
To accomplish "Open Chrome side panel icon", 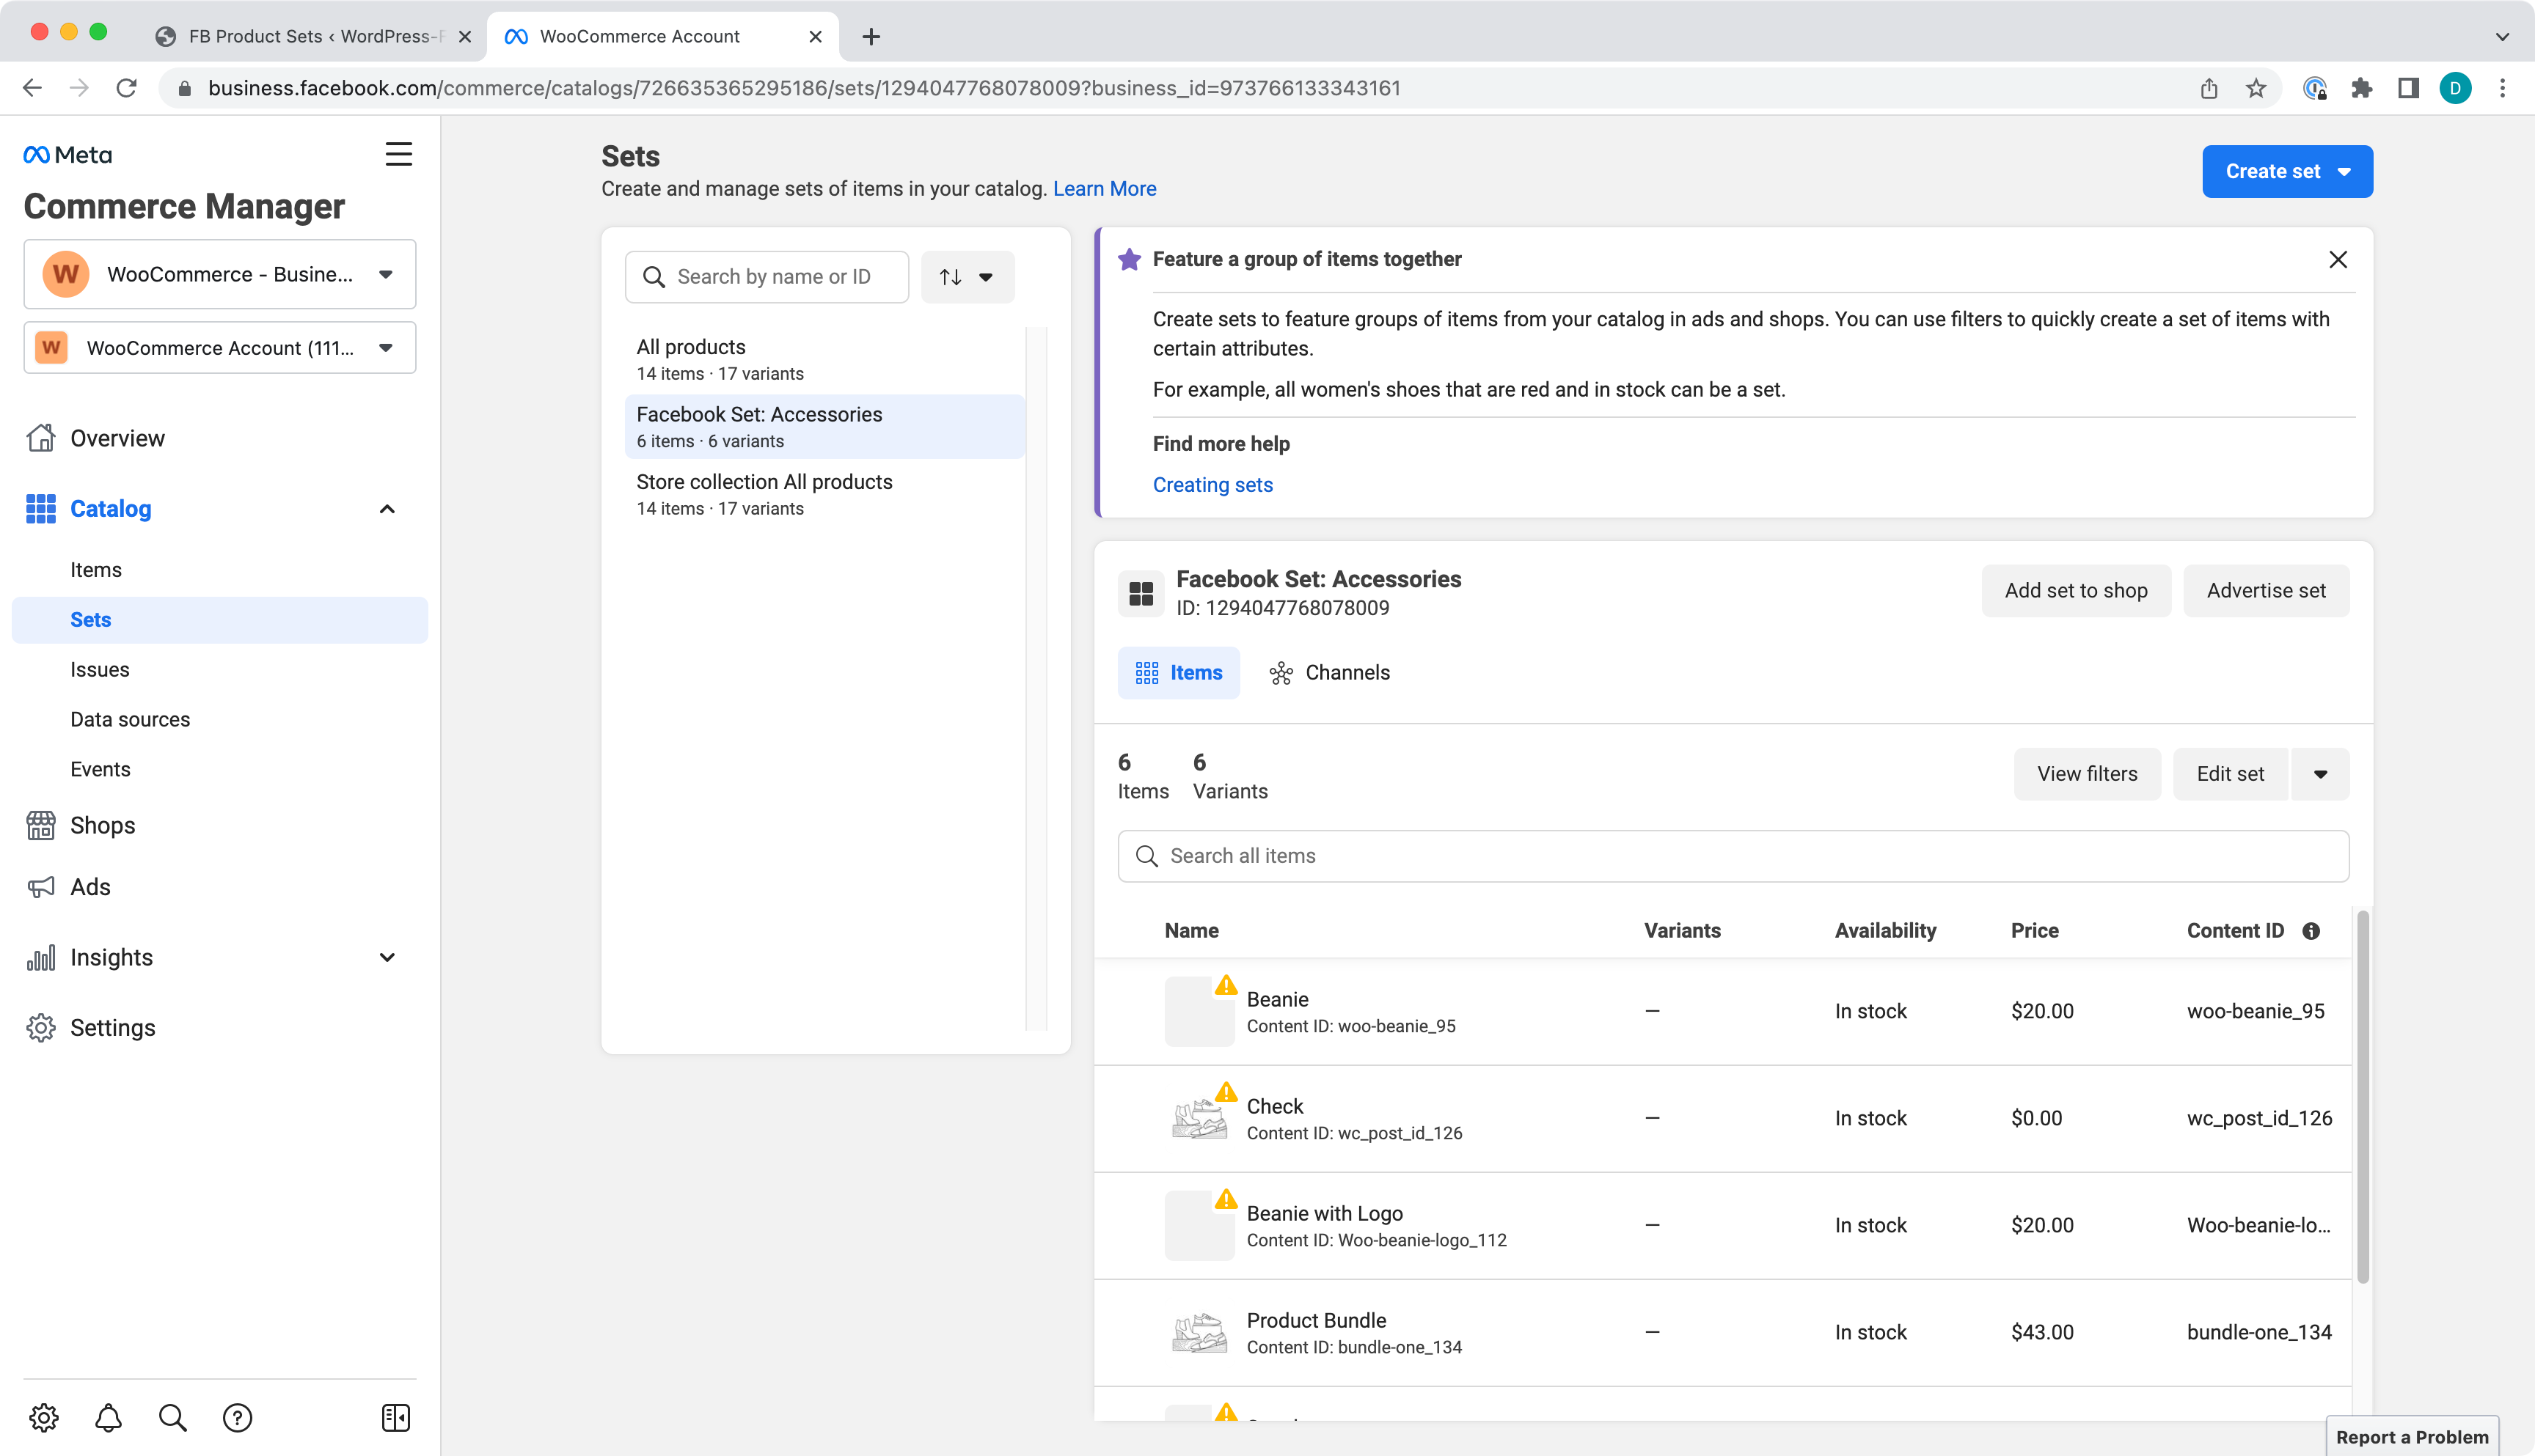I will click(x=2408, y=88).
